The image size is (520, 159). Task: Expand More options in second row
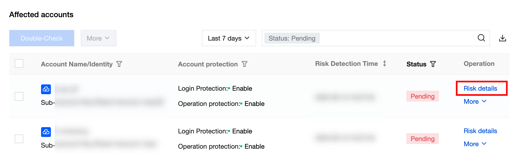[475, 144]
